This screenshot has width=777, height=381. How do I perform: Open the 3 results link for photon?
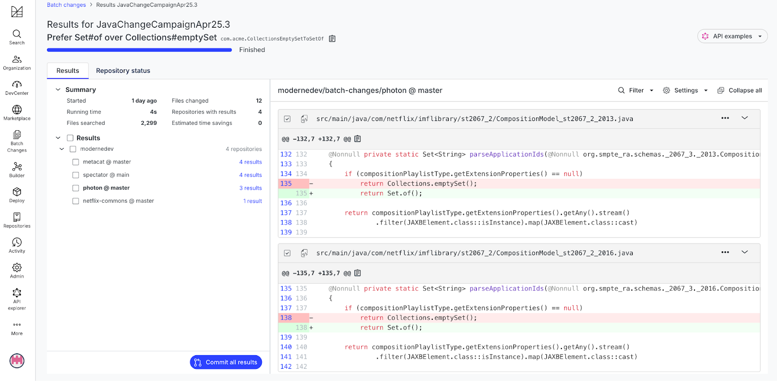[x=251, y=188]
